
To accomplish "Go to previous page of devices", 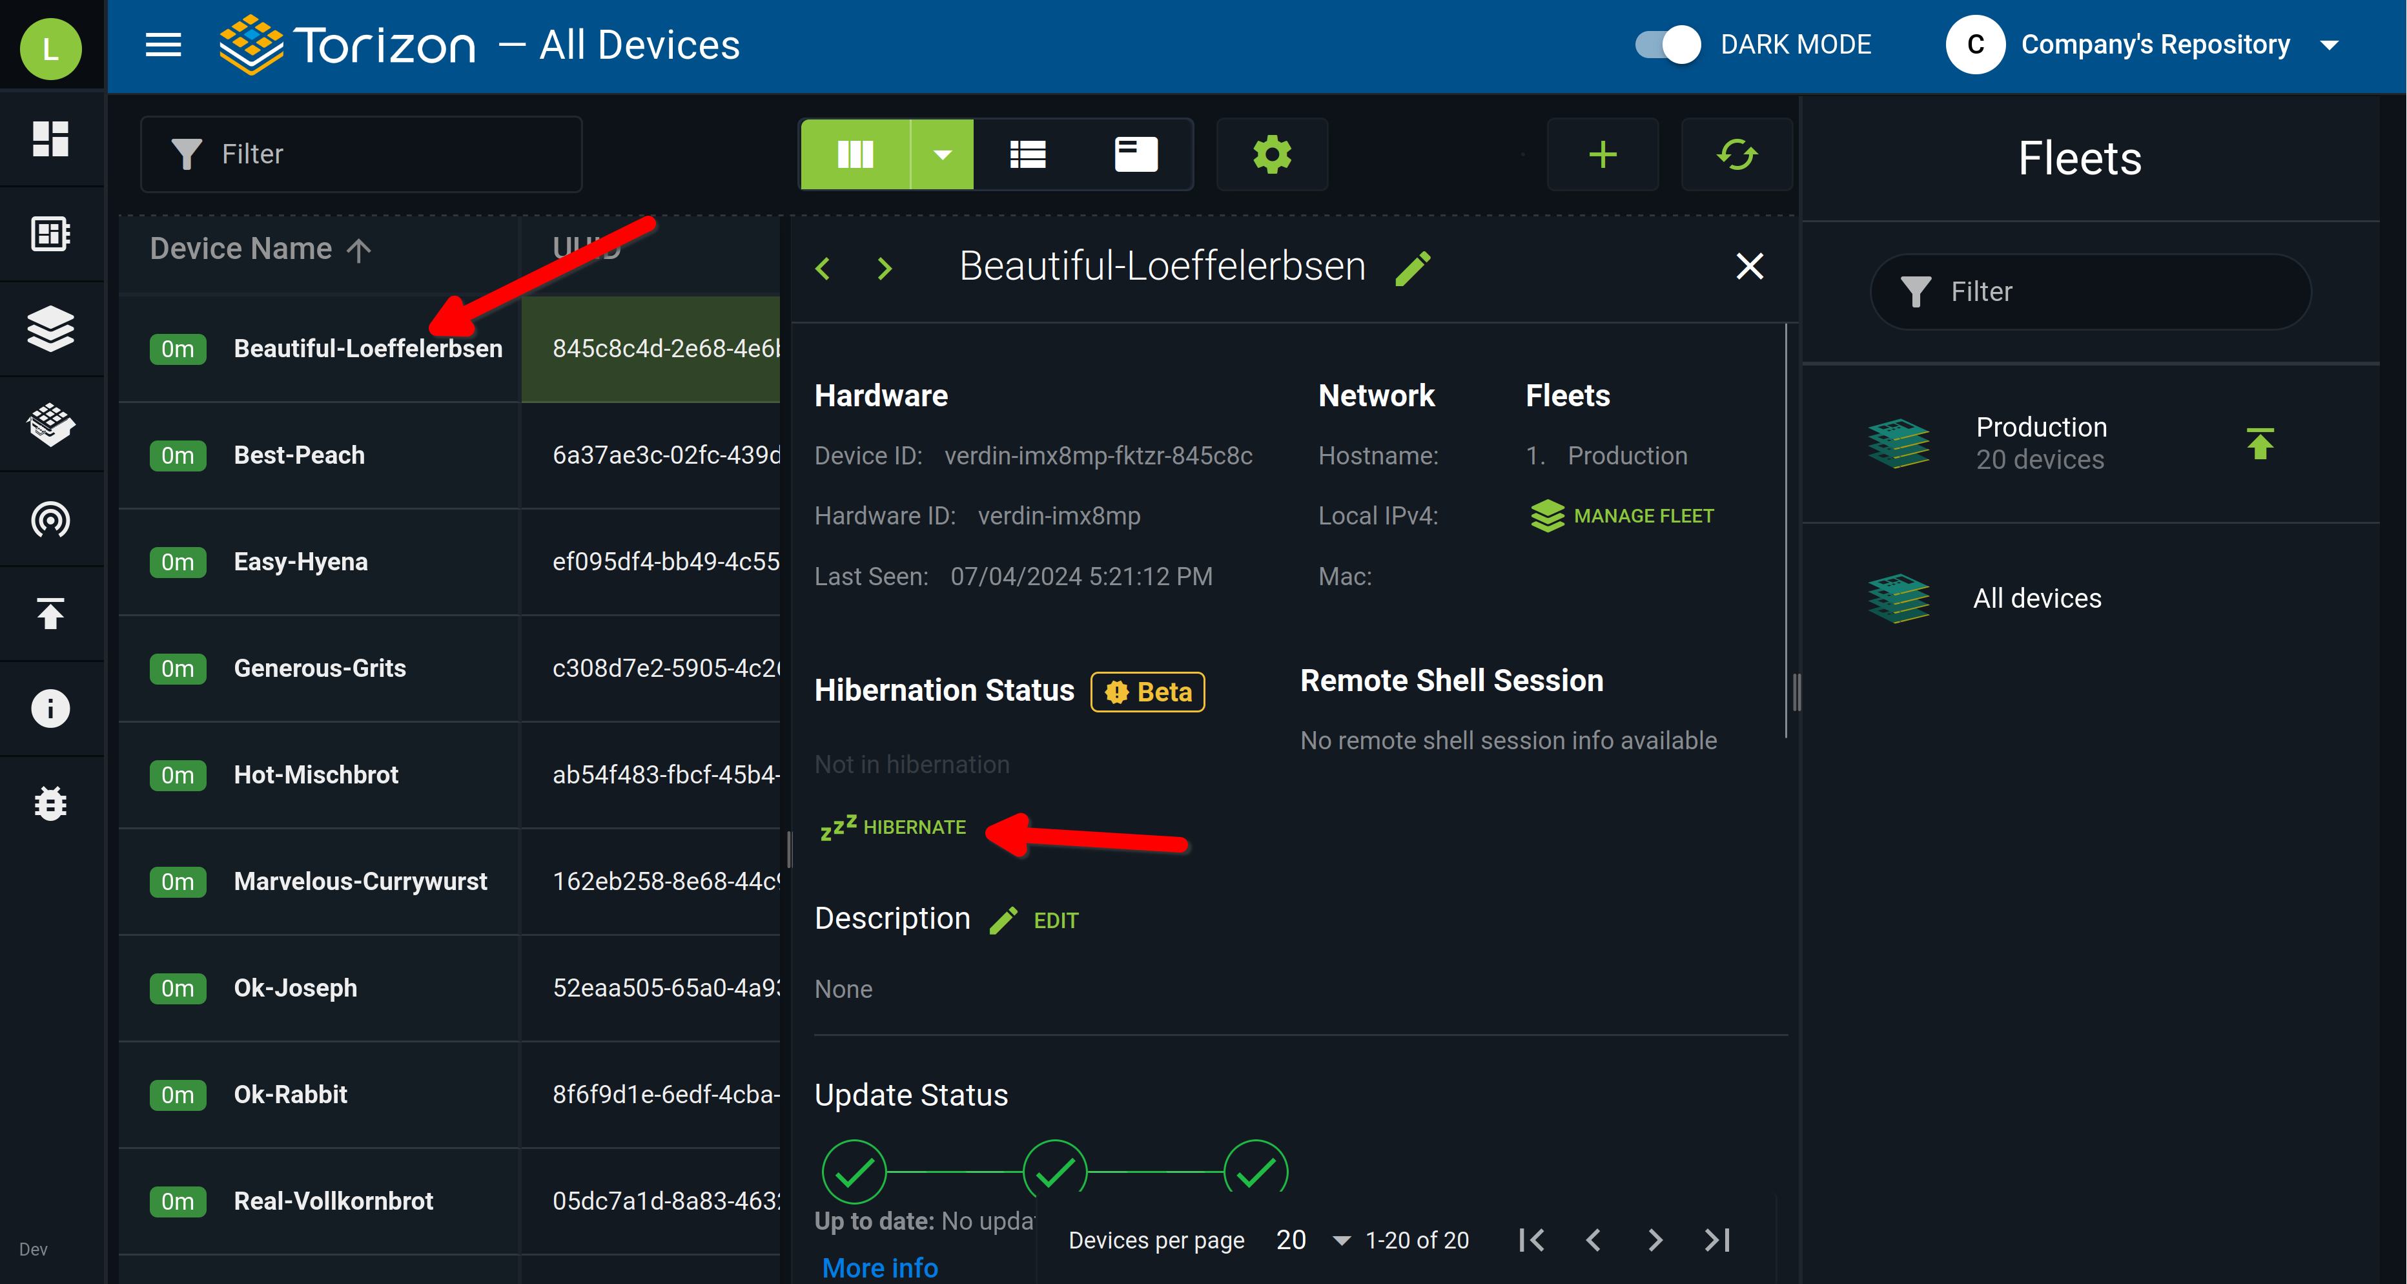I will [1593, 1240].
